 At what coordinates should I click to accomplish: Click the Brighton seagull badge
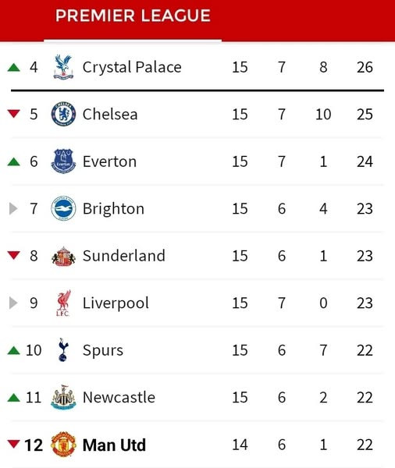tap(63, 208)
